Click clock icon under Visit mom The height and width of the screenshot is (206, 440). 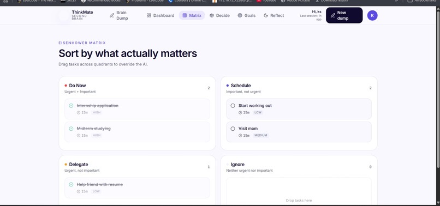[x=240, y=135]
